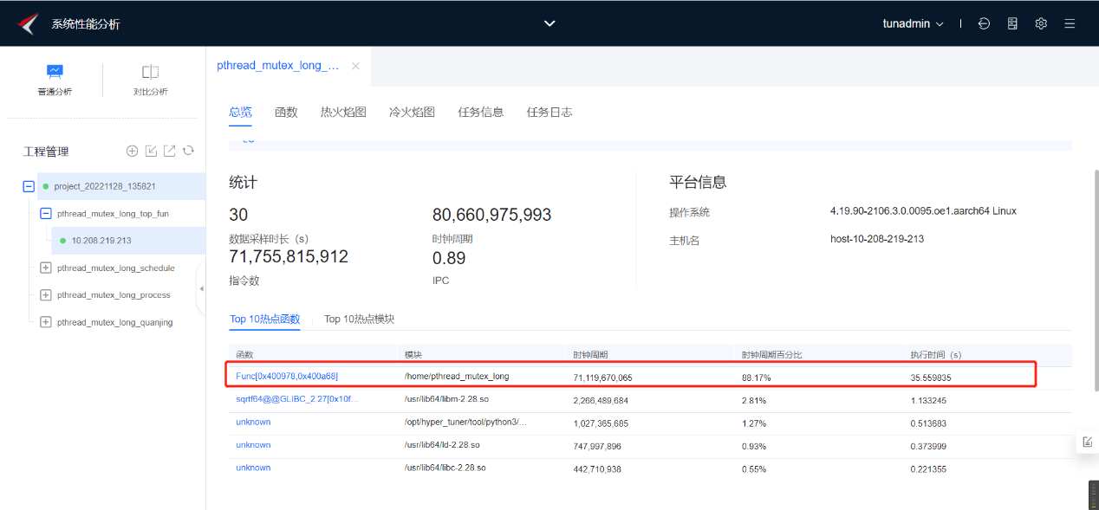Switch to 总览 tab

pos(240,112)
